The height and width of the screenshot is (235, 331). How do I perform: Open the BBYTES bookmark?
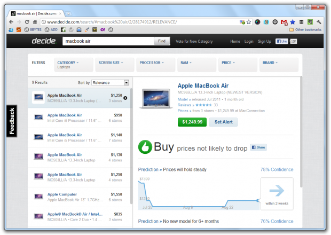[33, 30]
